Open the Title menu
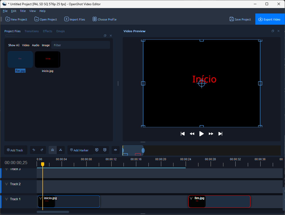This screenshot has width=285, height=215. (x=23, y=11)
